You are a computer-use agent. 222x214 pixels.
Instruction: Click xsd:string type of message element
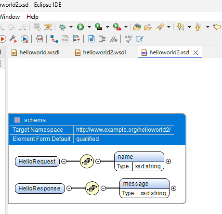(153, 193)
